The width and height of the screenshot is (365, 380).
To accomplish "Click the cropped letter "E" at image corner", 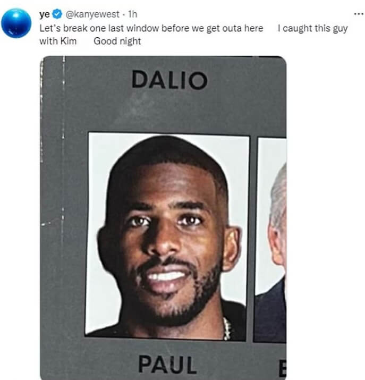I will coord(282,369).
